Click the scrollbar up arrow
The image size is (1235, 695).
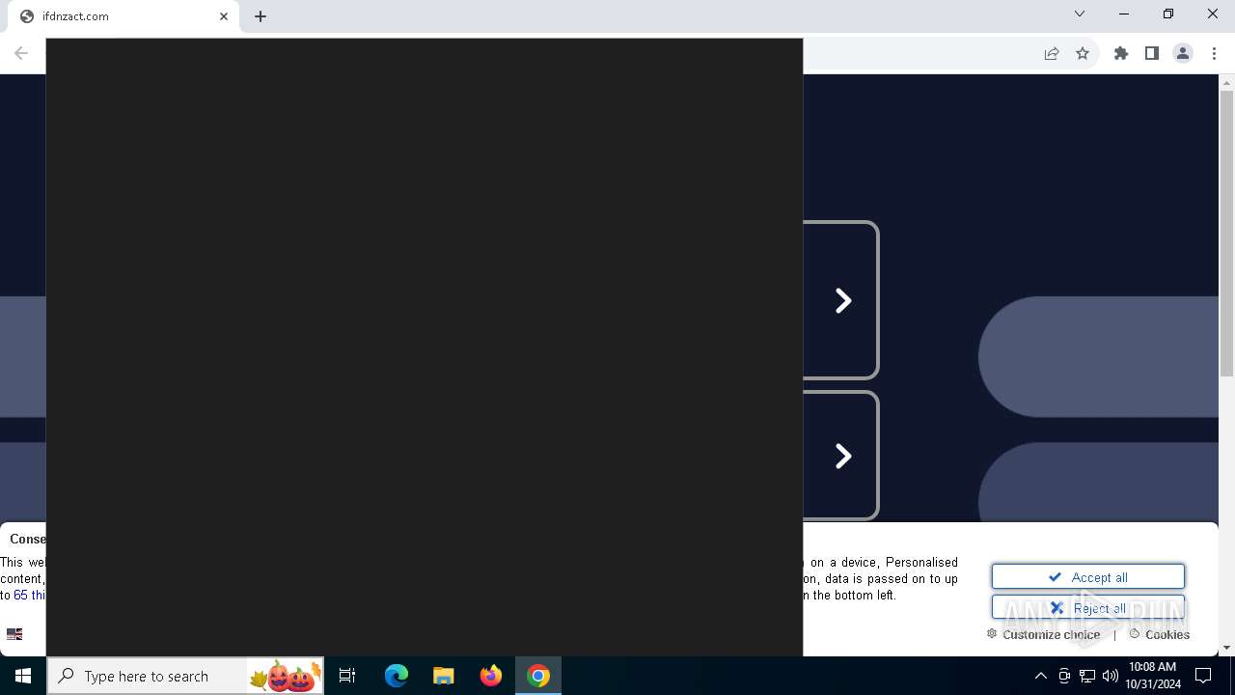point(1226,83)
